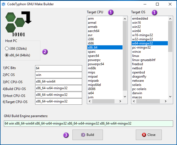
Task: Select 'win64' in Target OS list
Action: point(150,31)
